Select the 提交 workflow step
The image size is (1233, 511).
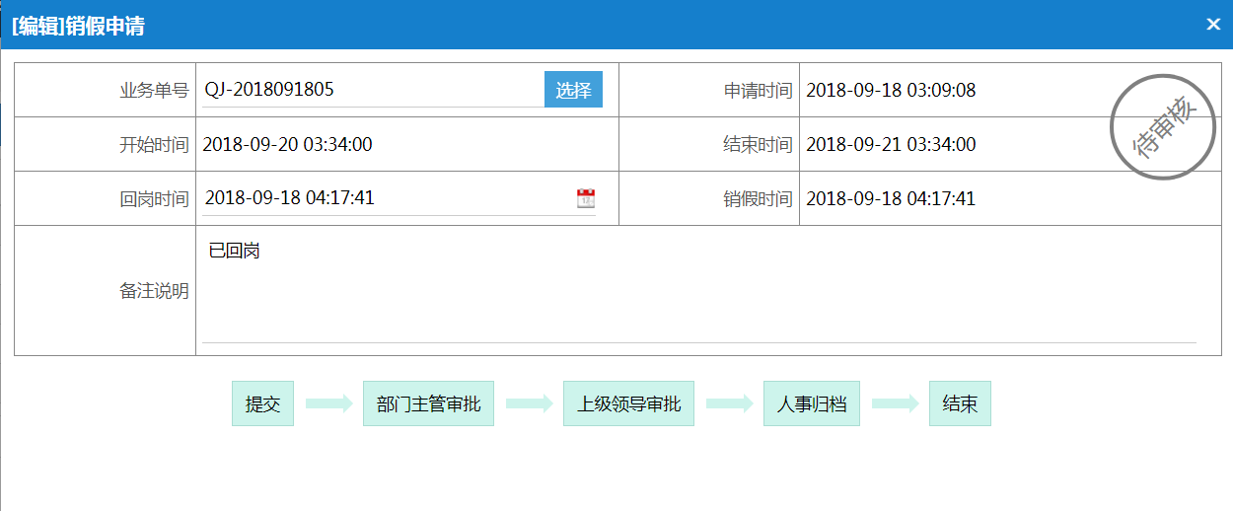[x=262, y=403]
